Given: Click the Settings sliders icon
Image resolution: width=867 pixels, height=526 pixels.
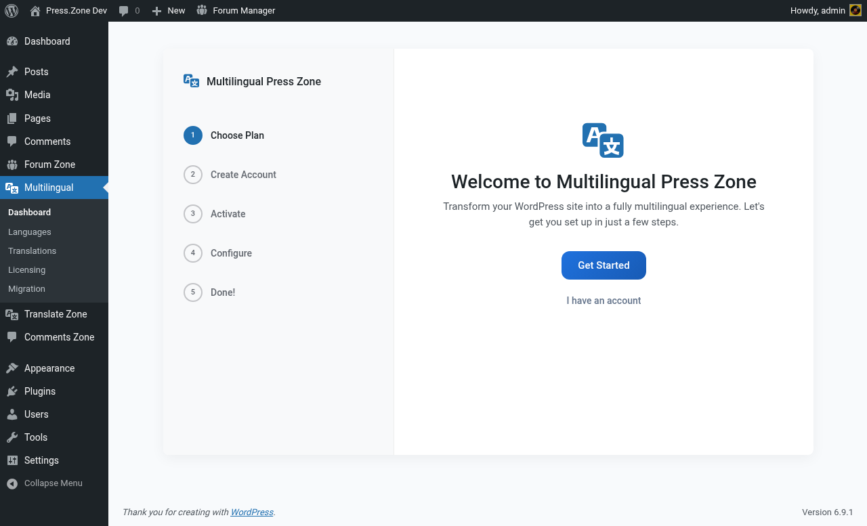Looking at the screenshot, I should [12, 460].
